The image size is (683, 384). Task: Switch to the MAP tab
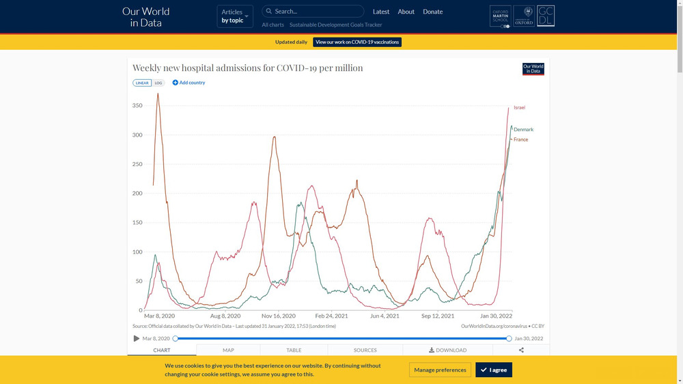coord(228,350)
